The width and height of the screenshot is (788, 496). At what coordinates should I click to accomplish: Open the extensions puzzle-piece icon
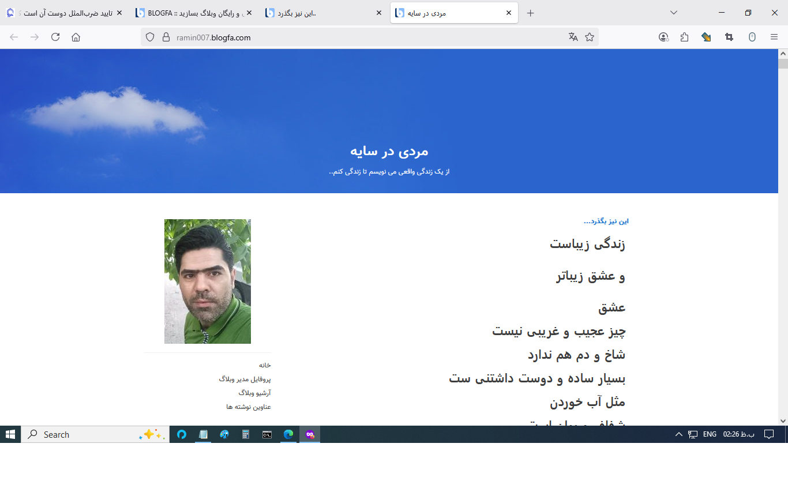(685, 37)
